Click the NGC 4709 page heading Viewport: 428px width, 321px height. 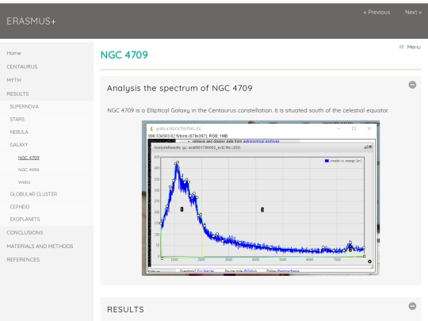124,55
